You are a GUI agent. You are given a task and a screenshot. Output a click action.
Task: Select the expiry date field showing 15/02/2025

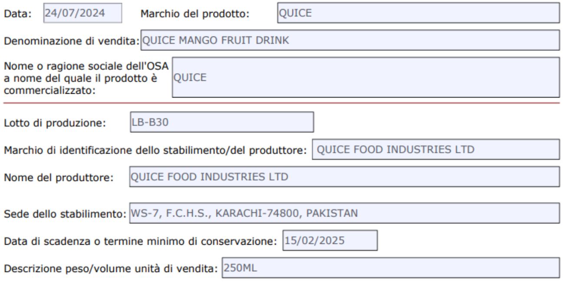pyautogui.click(x=330, y=241)
